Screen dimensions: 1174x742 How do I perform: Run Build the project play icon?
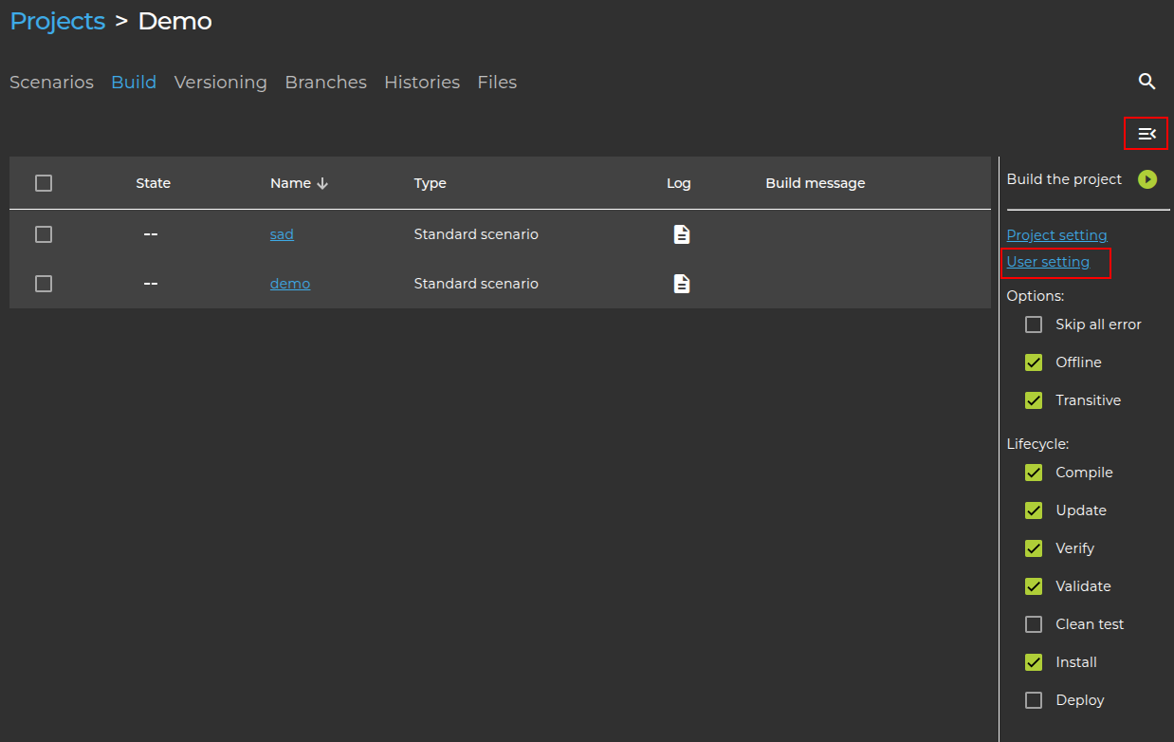click(x=1147, y=179)
